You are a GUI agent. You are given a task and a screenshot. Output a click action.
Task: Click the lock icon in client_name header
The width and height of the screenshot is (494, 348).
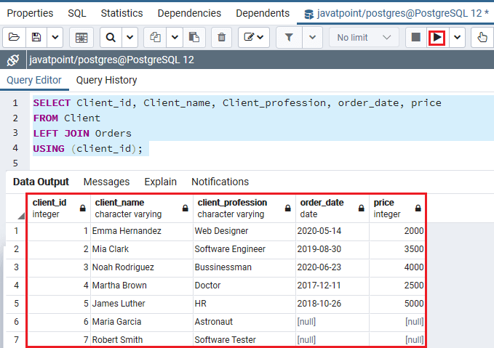(186, 208)
